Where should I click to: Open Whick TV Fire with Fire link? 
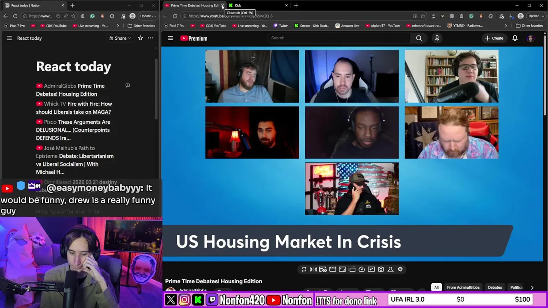pyautogui.click(x=74, y=108)
